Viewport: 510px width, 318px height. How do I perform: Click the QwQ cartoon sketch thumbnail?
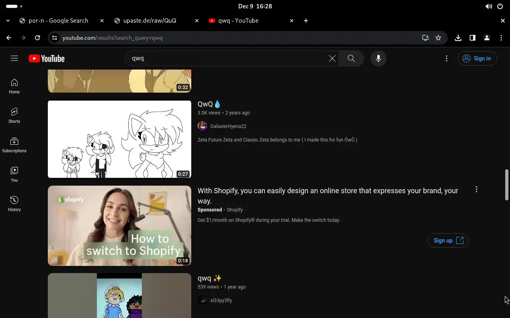[x=120, y=139]
